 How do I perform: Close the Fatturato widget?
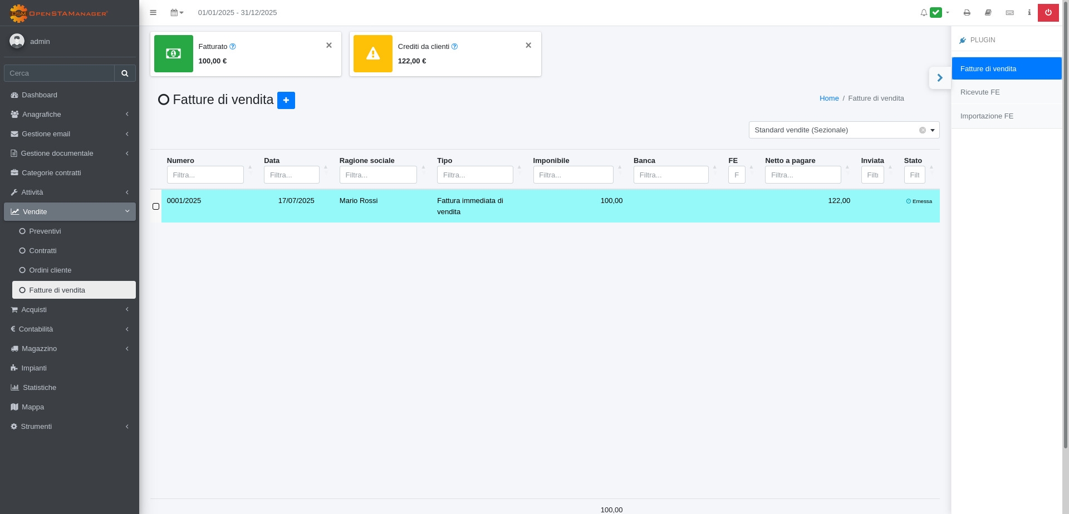pos(329,46)
